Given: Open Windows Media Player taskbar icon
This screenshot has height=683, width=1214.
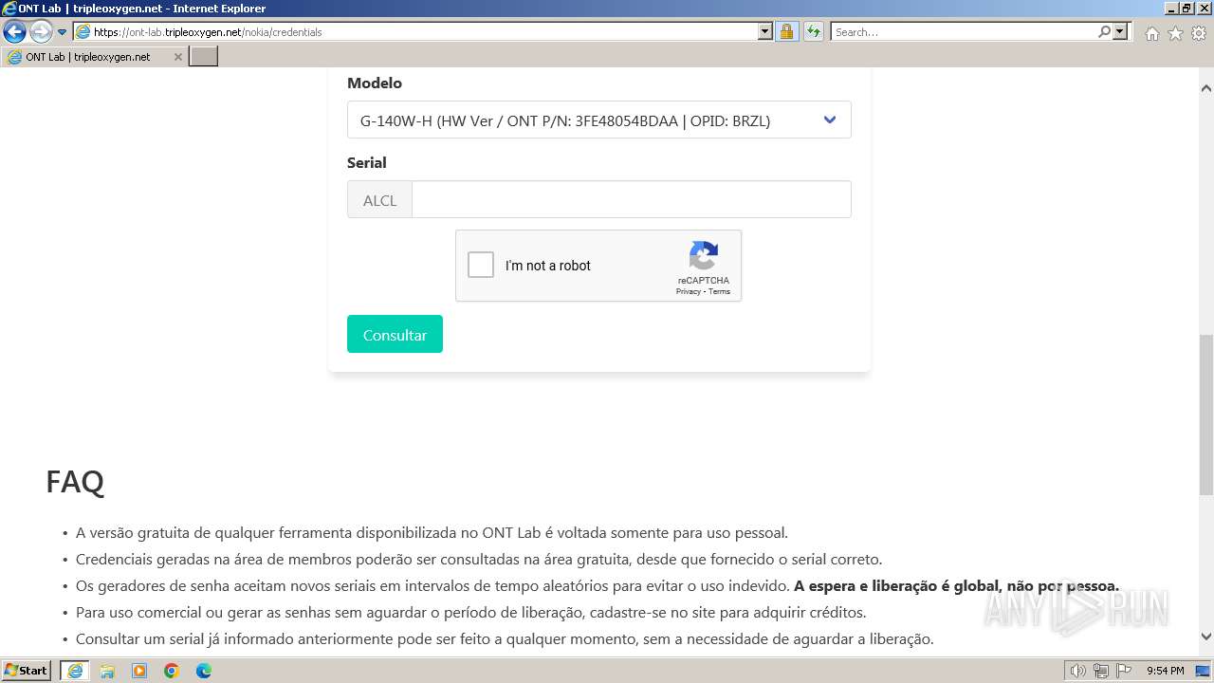Looking at the screenshot, I should pyautogui.click(x=139, y=671).
